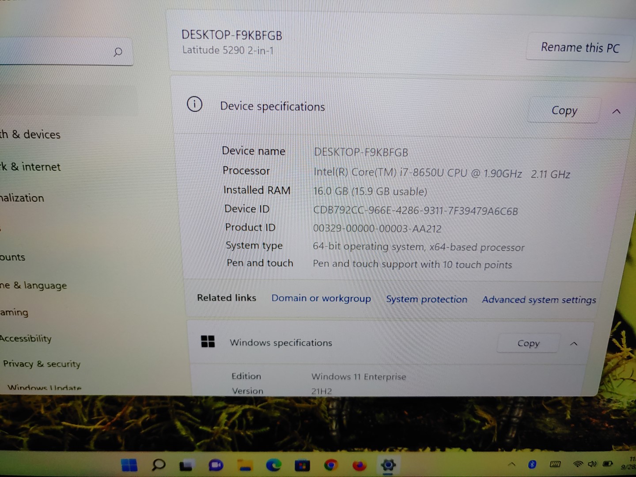The width and height of the screenshot is (636, 477).
Task: Open touch keyboard tray icon
Action: (555, 464)
